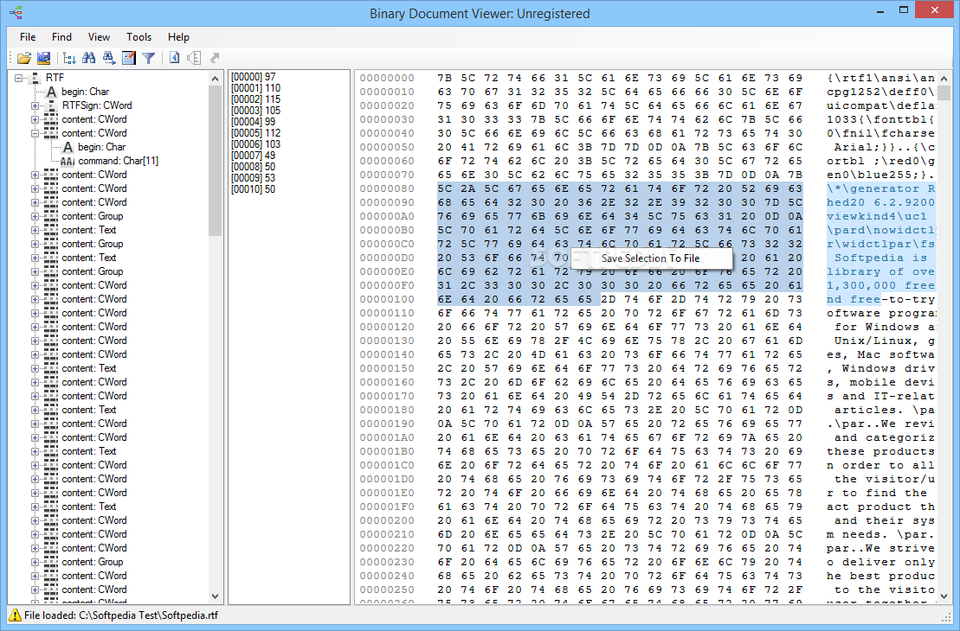Select list entry [00009] 53

pyautogui.click(x=254, y=178)
